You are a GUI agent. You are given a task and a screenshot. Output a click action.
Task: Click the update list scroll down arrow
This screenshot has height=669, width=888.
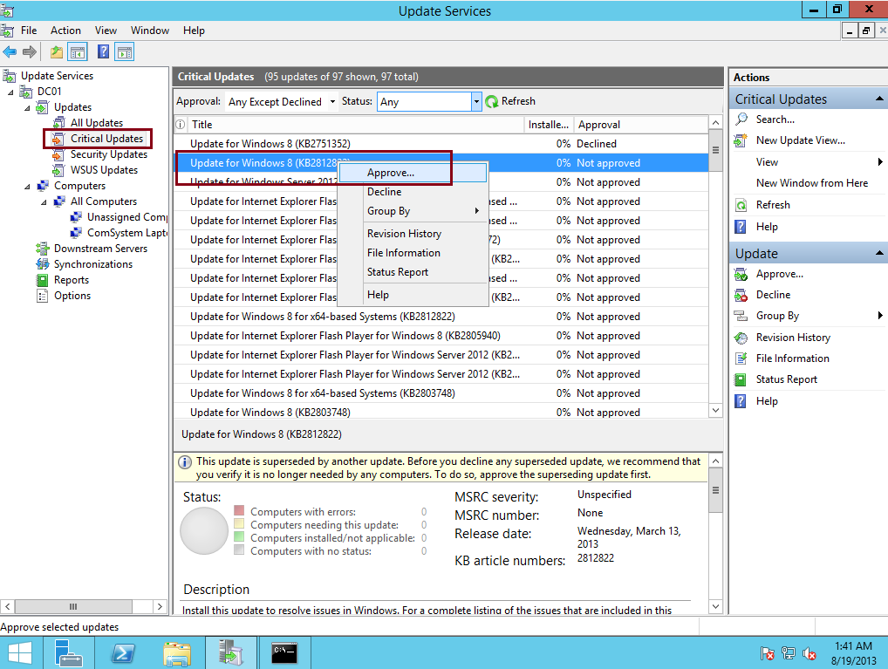[716, 411]
